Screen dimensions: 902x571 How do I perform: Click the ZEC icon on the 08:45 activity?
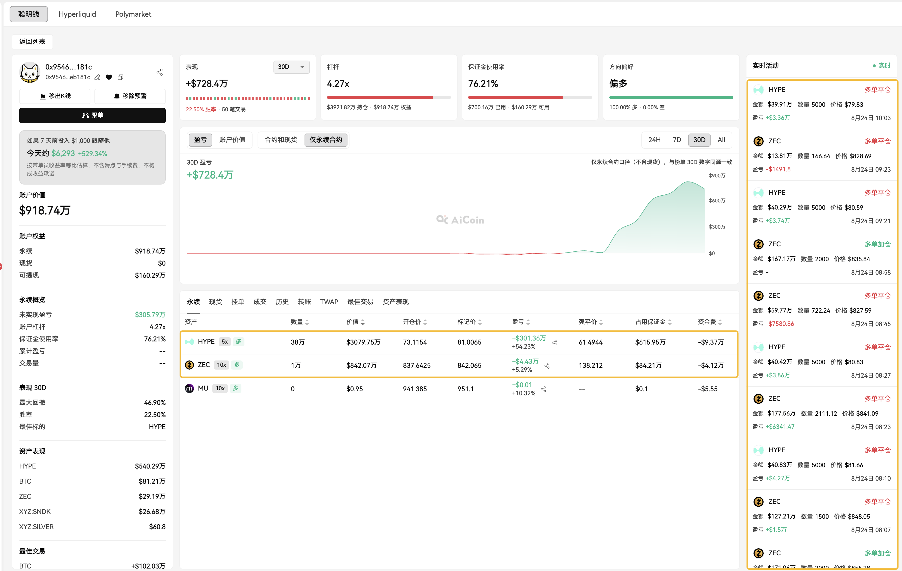[759, 295]
